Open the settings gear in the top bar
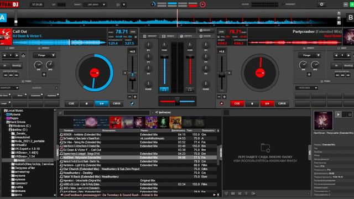This screenshot has width=354, height=199. (x=321, y=4)
